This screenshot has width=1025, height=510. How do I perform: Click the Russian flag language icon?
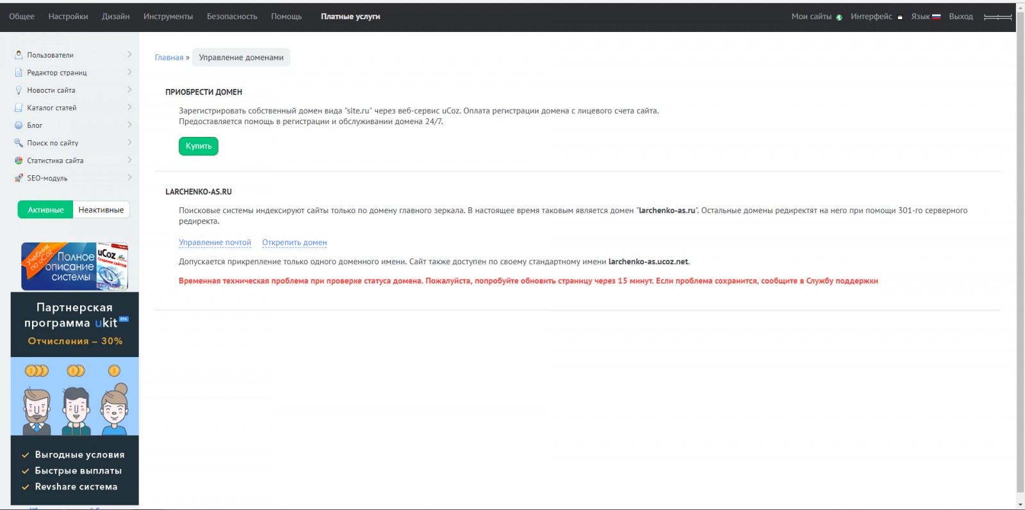(x=936, y=17)
